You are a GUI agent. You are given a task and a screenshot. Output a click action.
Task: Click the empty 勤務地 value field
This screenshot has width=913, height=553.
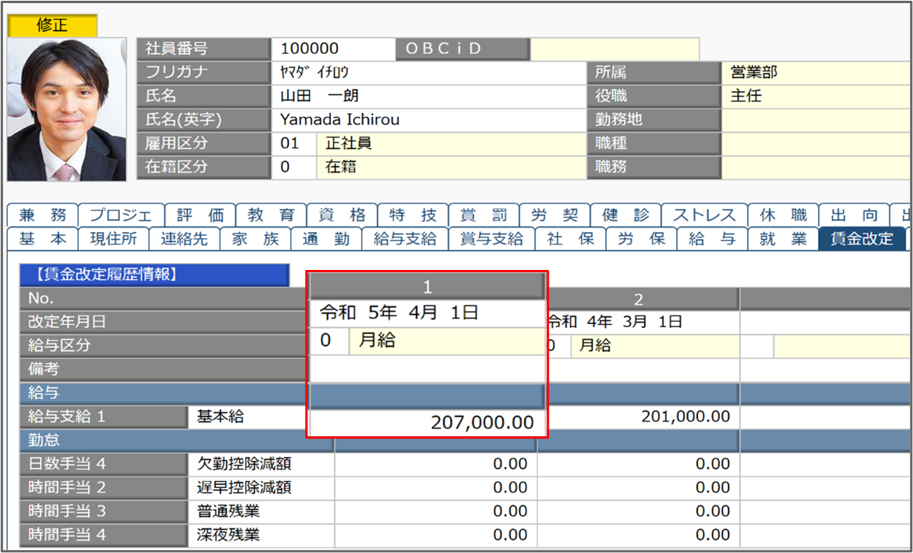[817, 120]
